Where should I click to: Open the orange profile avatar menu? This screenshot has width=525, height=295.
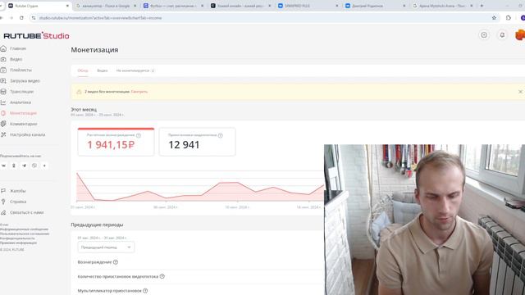click(x=520, y=34)
